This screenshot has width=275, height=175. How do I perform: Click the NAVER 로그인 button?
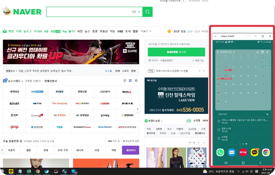pyautogui.click(x=176, y=52)
